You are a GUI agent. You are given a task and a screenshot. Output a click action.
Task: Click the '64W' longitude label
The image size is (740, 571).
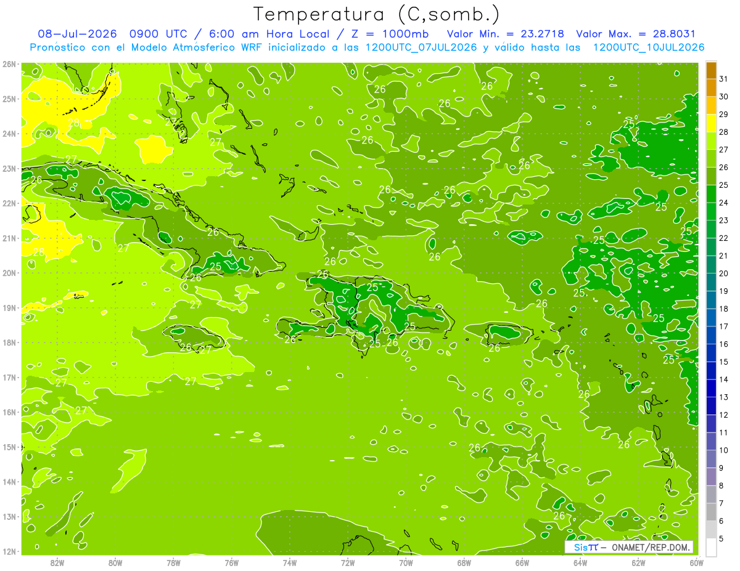pos(580,563)
